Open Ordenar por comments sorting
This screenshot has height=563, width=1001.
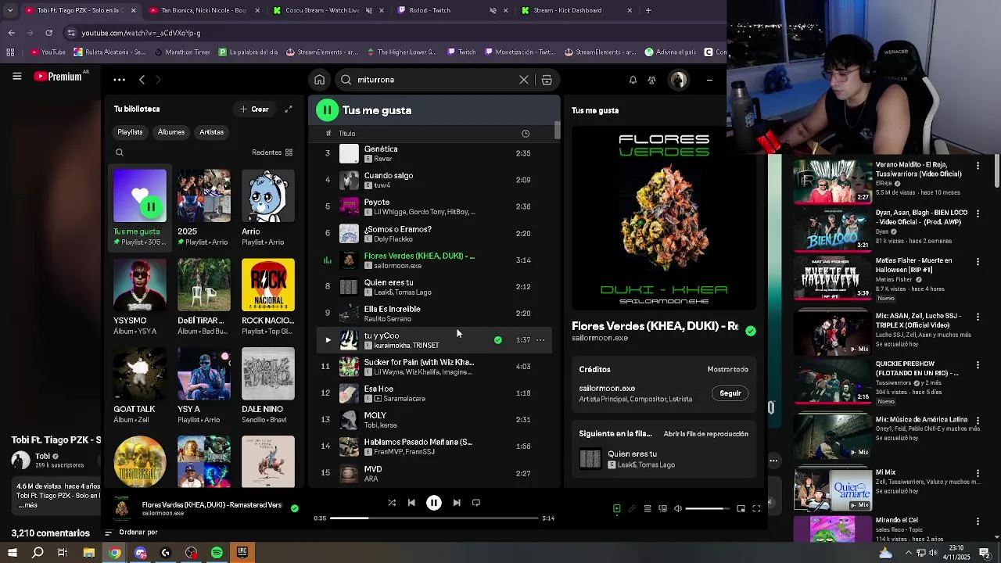(x=131, y=533)
